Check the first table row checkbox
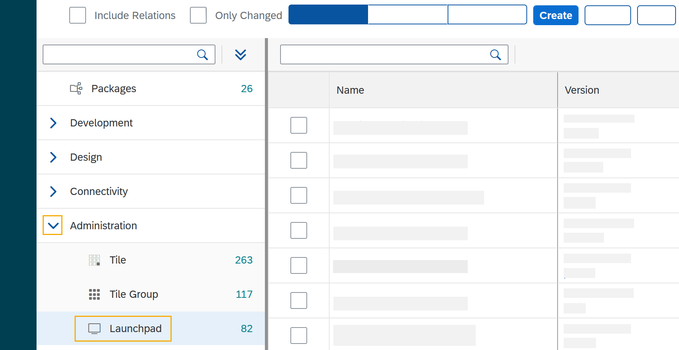679x350 pixels. click(x=299, y=125)
